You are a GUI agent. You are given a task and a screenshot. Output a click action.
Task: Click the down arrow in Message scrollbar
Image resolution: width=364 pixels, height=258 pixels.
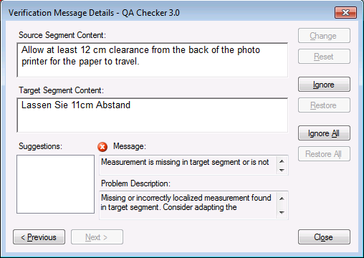click(x=282, y=170)
